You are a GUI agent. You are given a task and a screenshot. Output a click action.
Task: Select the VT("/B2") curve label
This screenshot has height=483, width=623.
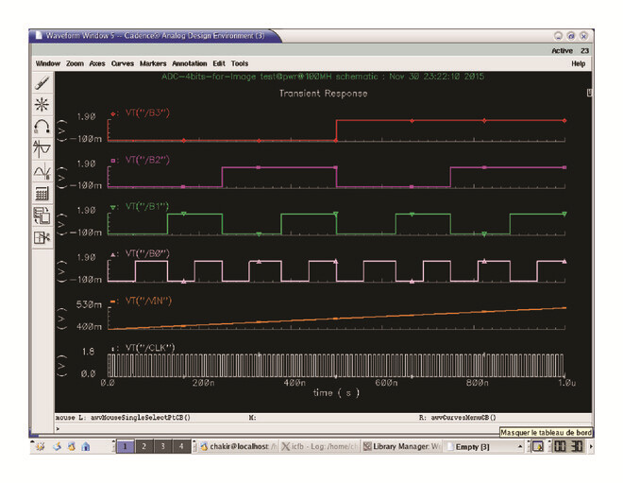147,160
